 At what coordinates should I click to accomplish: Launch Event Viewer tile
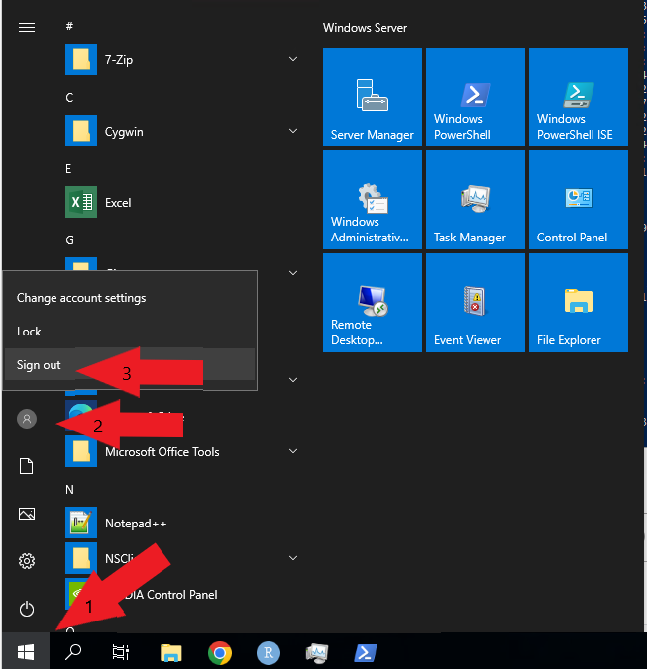click(x=476, y=303)
